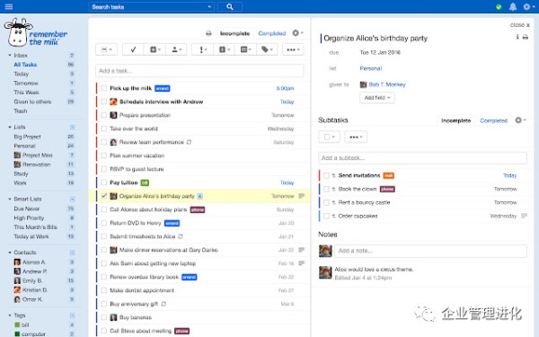Viewport: 539px width, 337px height.
Task: Switch to the subtasks Incomplete tab
Action: tap(455, 120)
